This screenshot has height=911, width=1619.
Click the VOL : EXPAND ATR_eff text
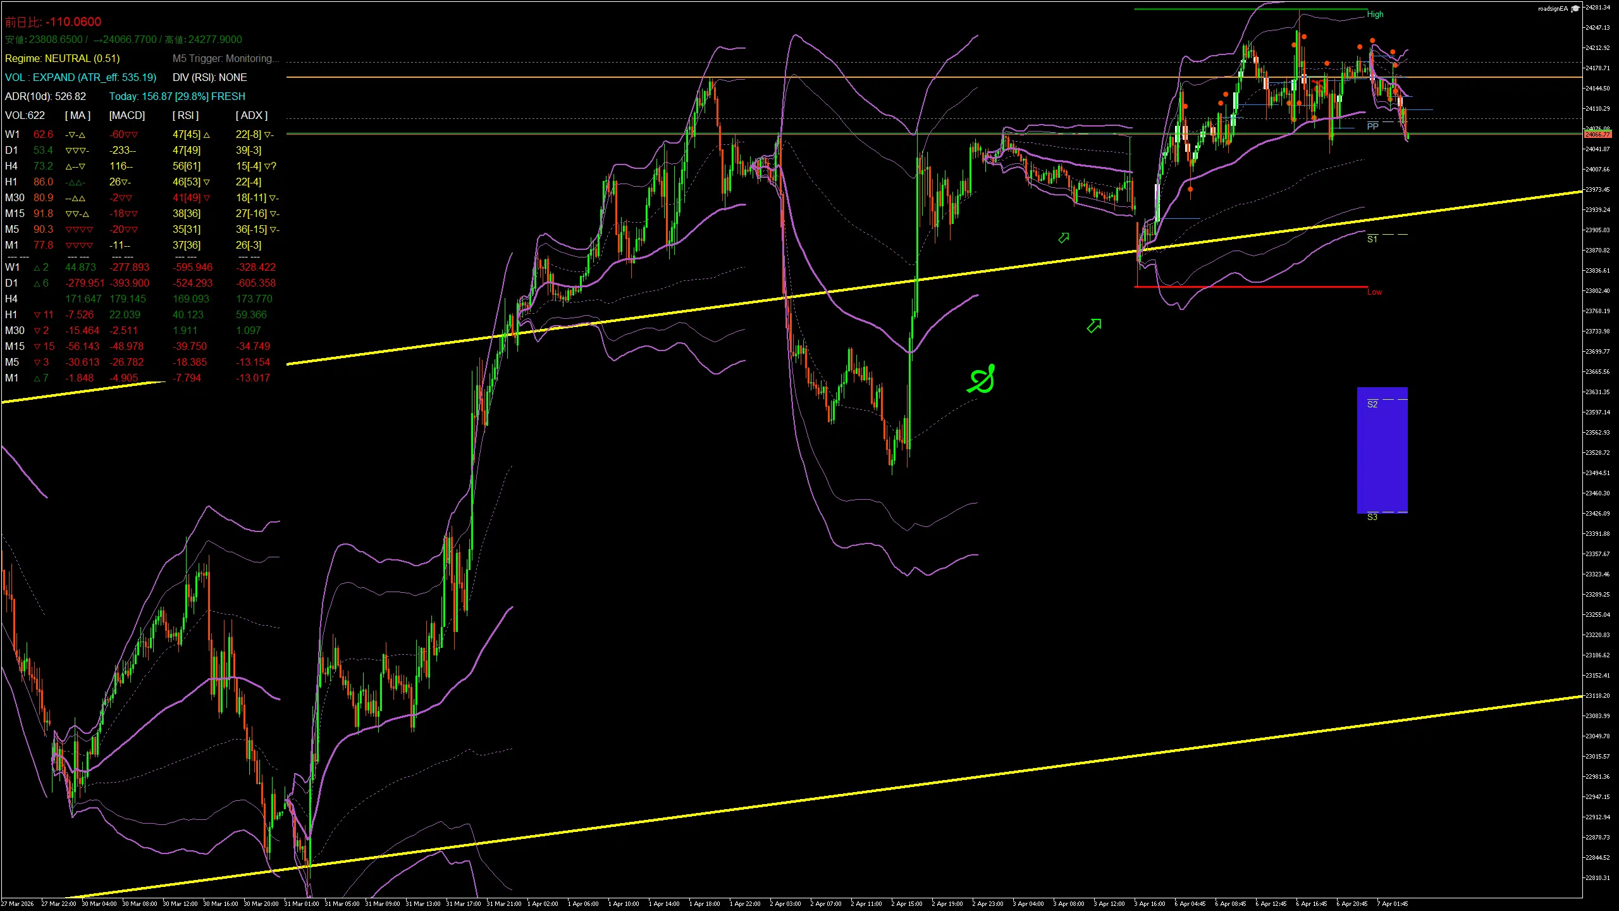click(x=80, y=77)
